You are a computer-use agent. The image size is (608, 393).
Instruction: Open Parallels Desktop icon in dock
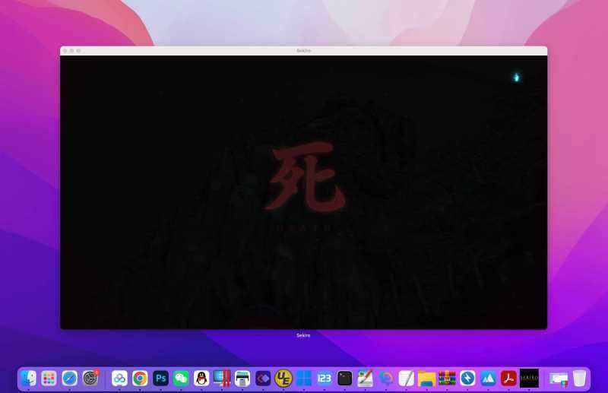pyautogui.click(x=222, y=379)
